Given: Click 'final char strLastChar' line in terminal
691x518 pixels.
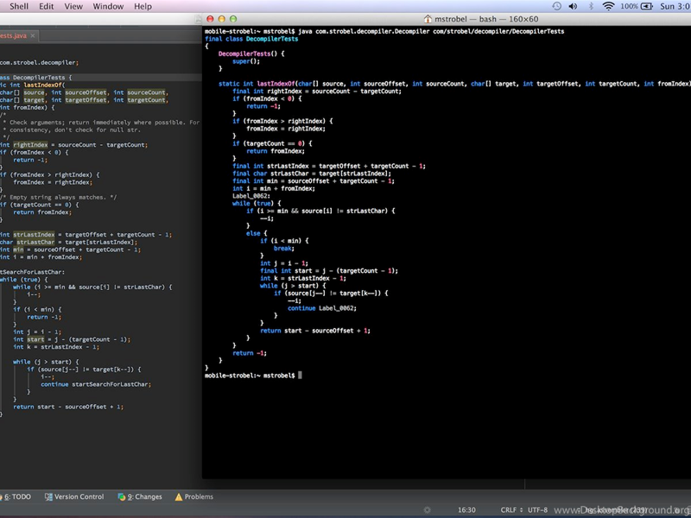Looking at the screenshot, I should pos(312,174).
